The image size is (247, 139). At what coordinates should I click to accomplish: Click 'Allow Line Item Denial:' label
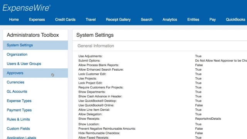(x=94, y=110)
